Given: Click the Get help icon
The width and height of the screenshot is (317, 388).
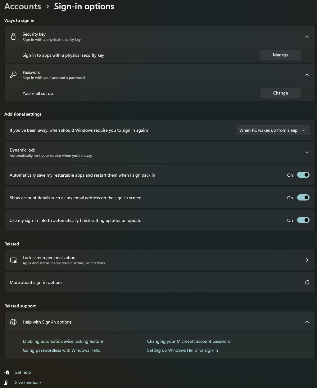Looking at the screenshot, I should click(7, 372).
